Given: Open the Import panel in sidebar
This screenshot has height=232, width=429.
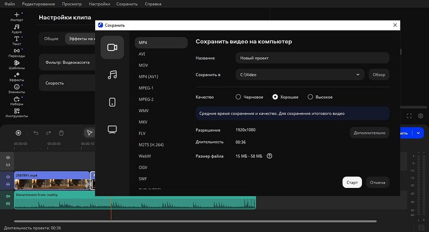Looking at the screenshot, I should [x=17, y=16].
